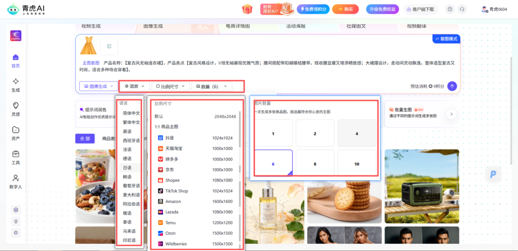Choose image quantity 10
The height and width of the screenshot is (251, 518).
357,163
